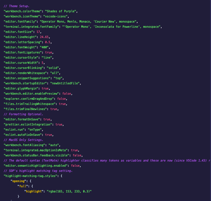Click the 'Inconsolata for Powerline' font value
This screenshot has width=211, height=201.
(117, 27)
